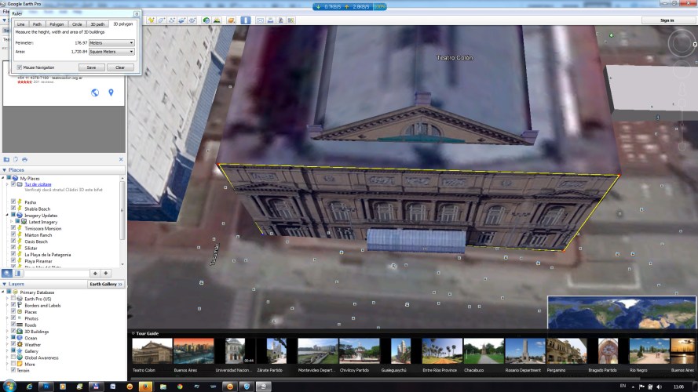The width and height of the screenshot is (698, 392).
Task: Switch to the Polygon ruler tab
Action: click(x=57, y=24)
